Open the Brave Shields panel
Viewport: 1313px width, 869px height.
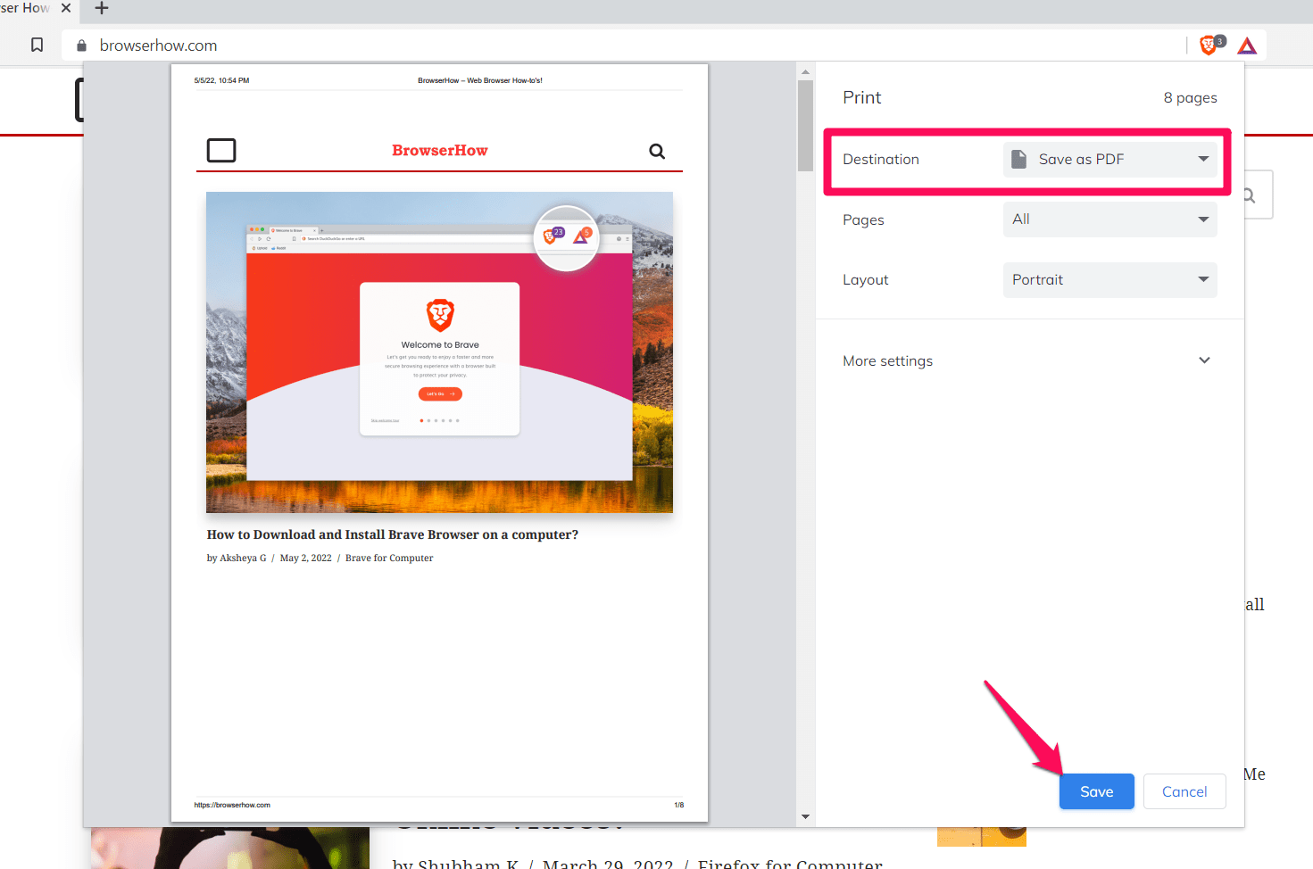click(1209, 45)
